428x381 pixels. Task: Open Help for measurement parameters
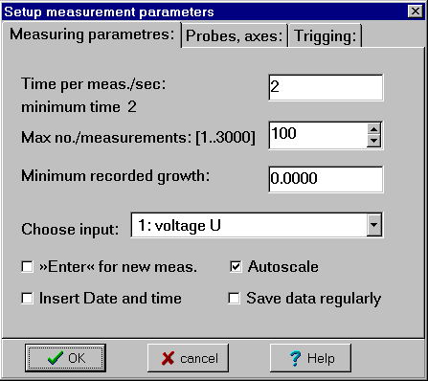click(310, 358)
